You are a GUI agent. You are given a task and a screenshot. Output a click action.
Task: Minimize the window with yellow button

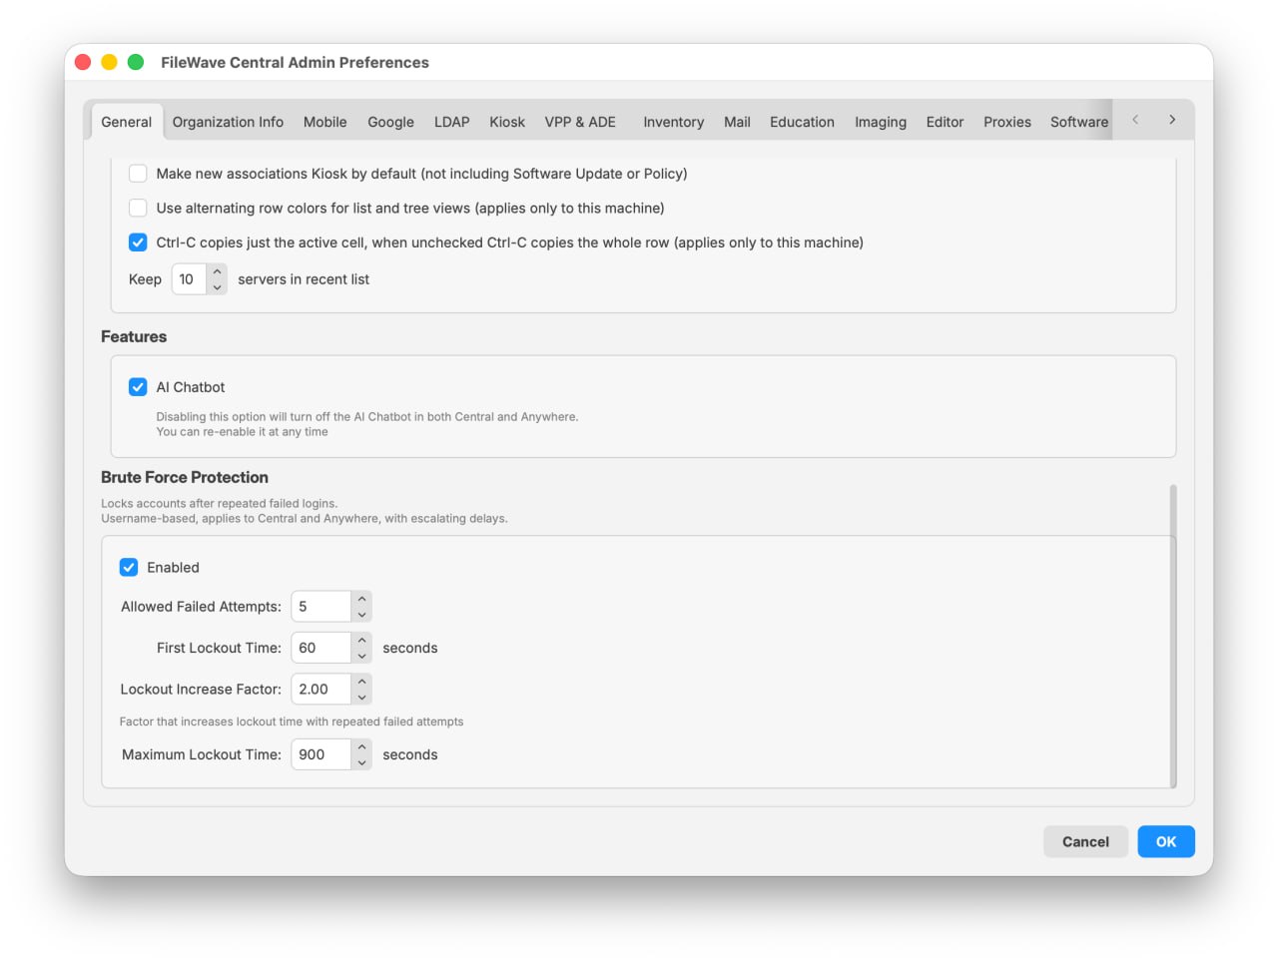coord(109,62)
